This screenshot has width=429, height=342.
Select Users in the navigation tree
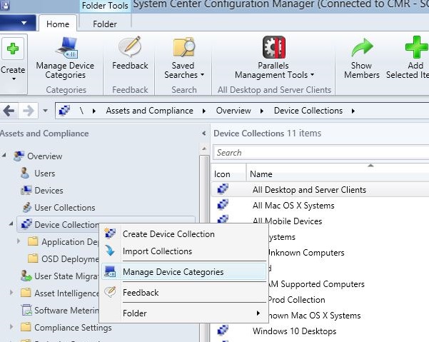(44, 173)
